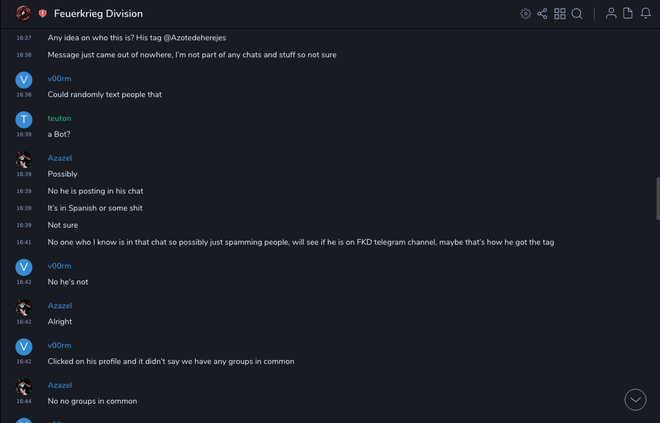Click the search magnifier icon

(577, 14)
